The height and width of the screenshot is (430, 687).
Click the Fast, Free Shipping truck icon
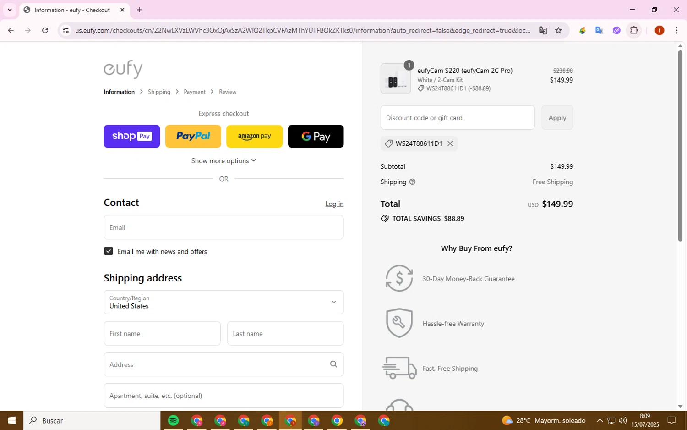click(x=399, y=368)
